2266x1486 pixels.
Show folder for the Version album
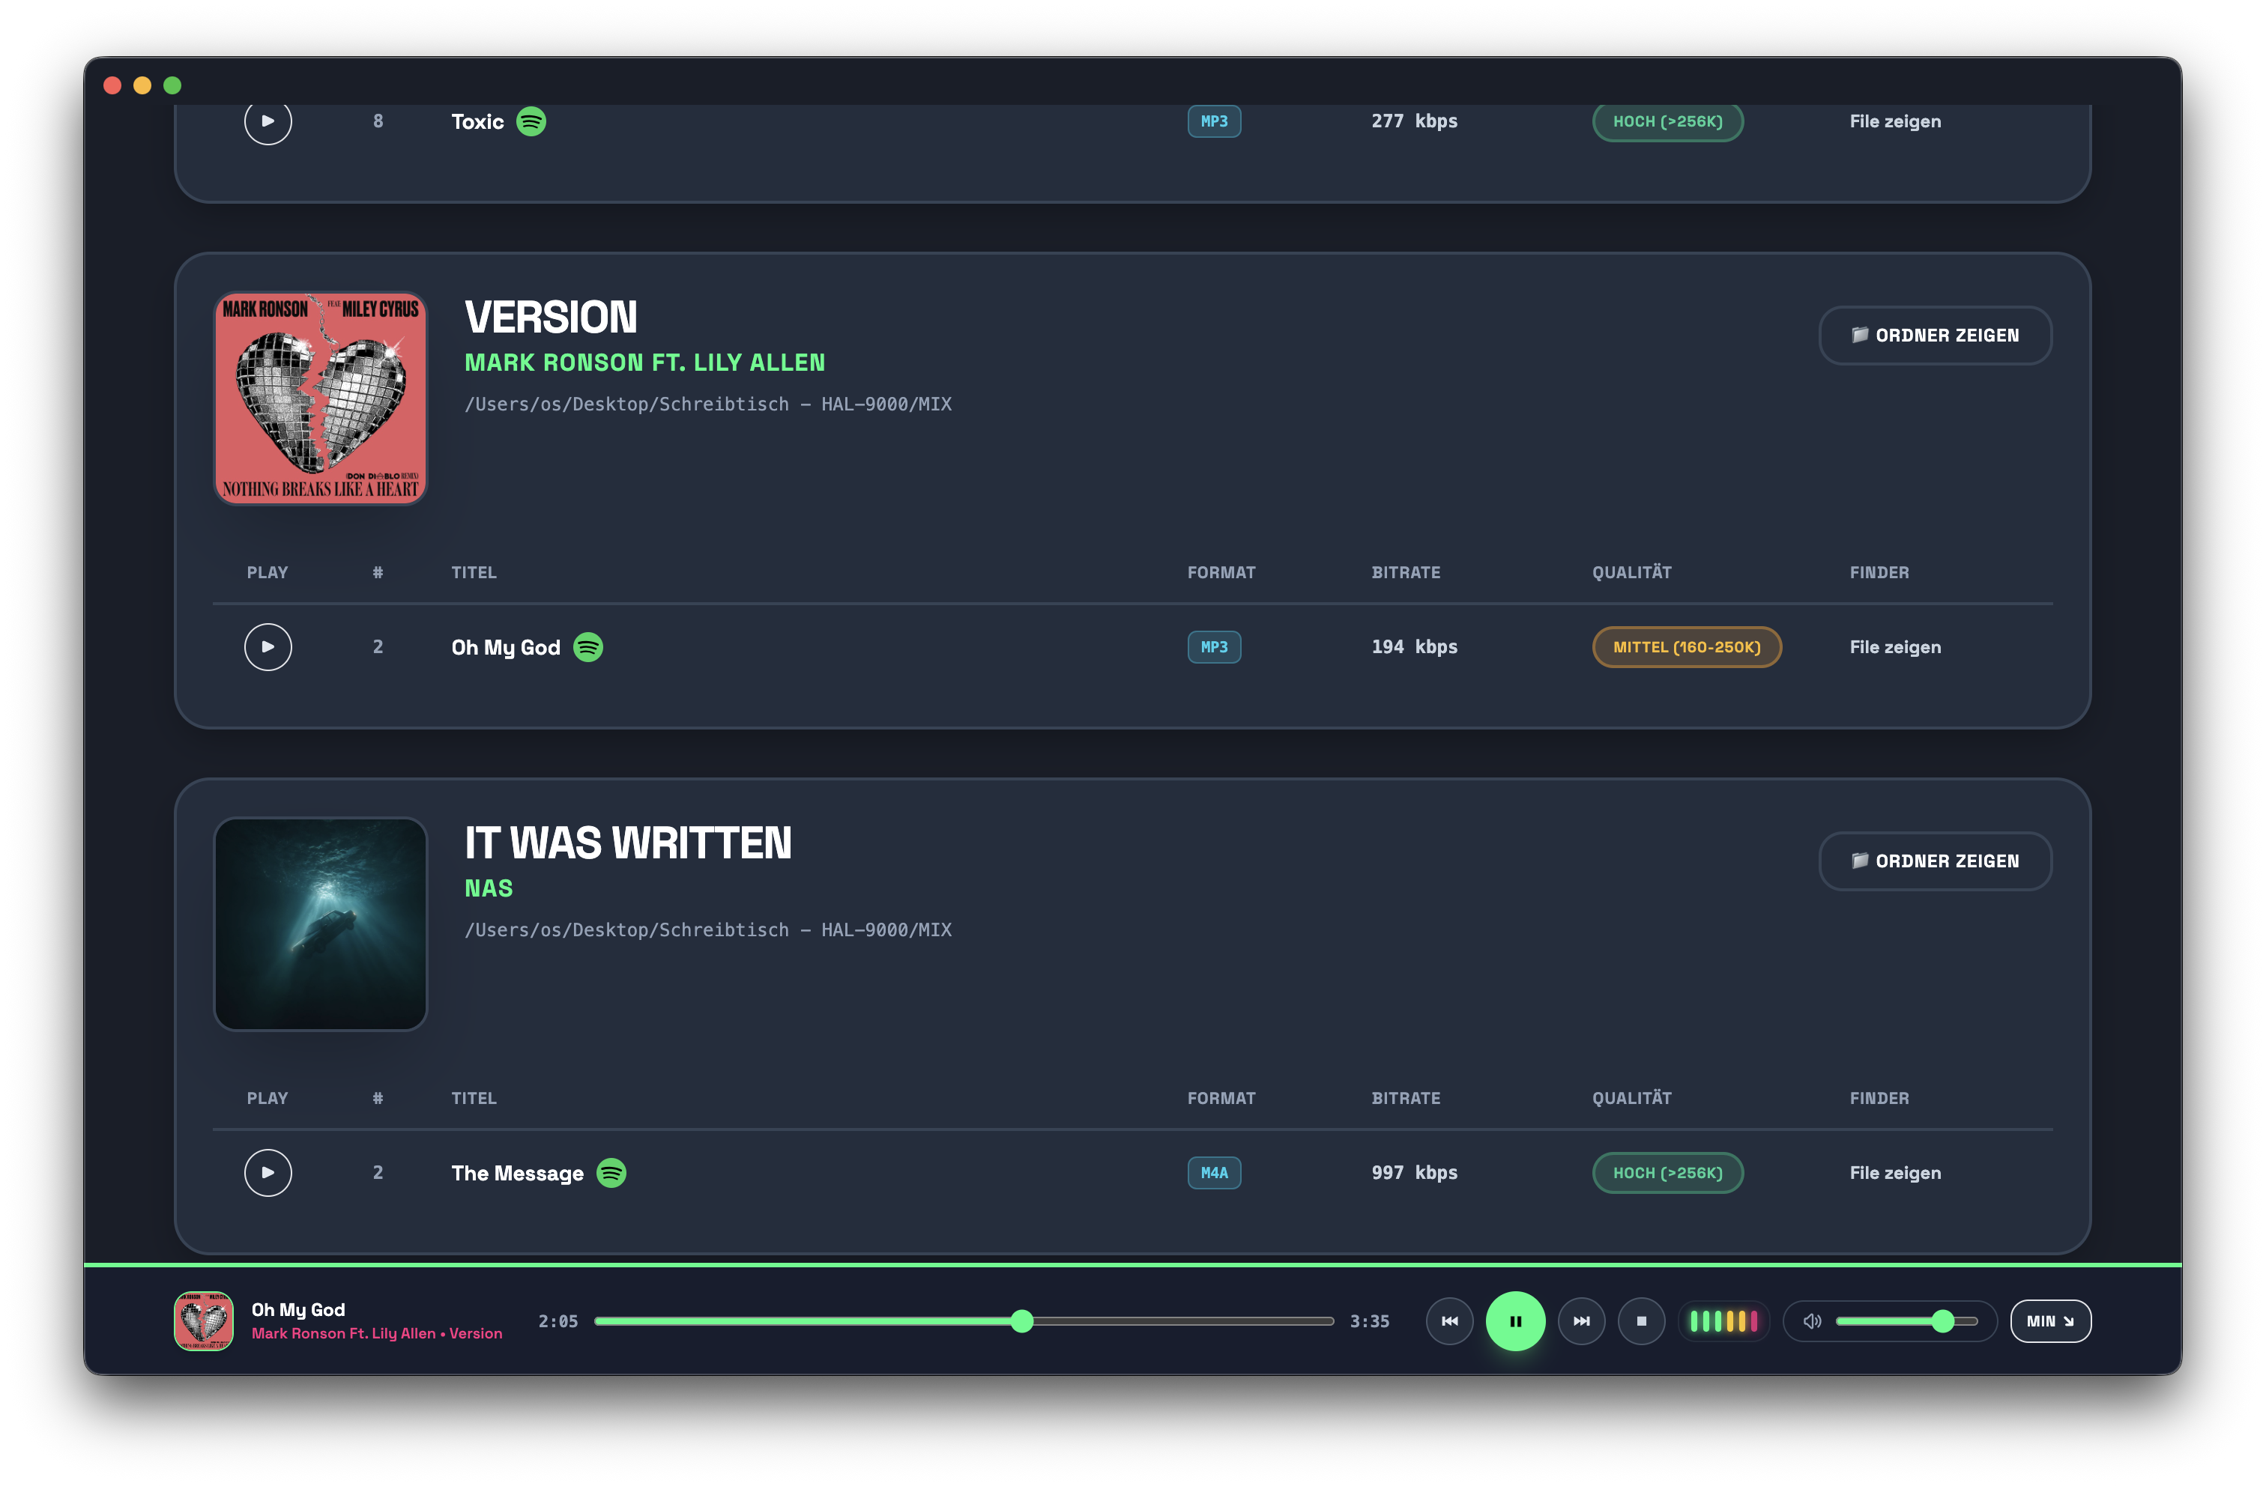(x=1936, y=335)
